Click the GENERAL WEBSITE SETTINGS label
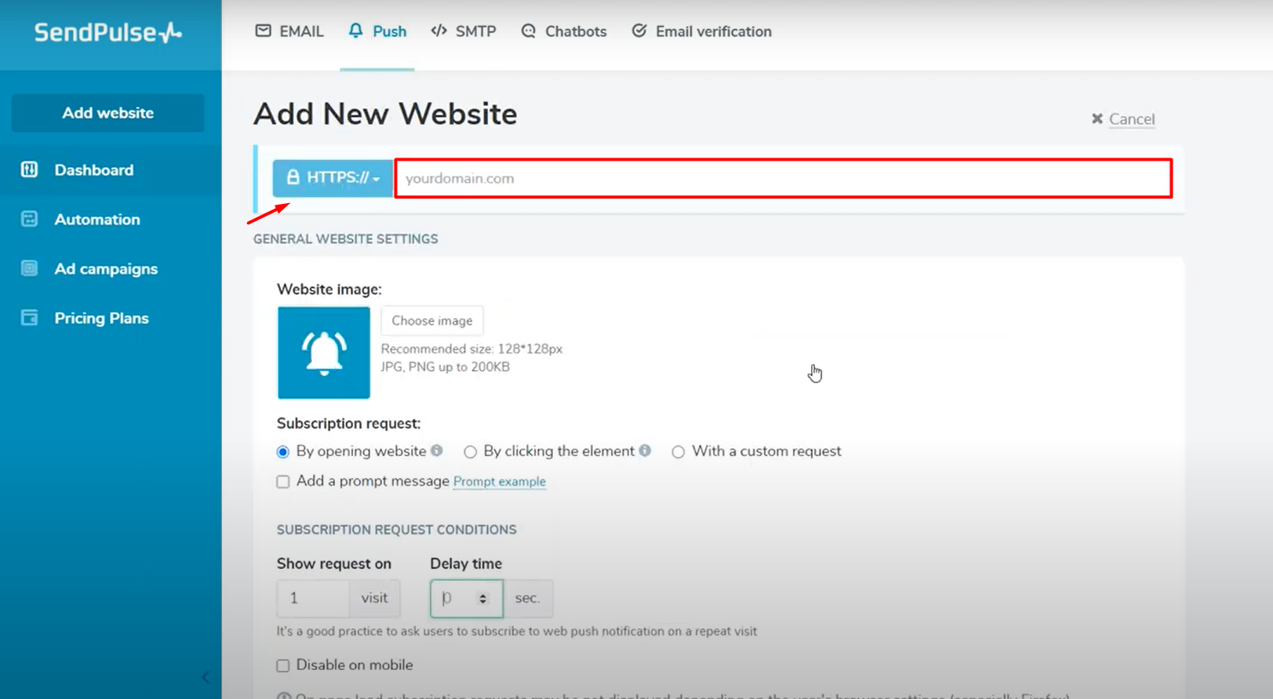The image size is (1273, 699). (x=346, y=239)
